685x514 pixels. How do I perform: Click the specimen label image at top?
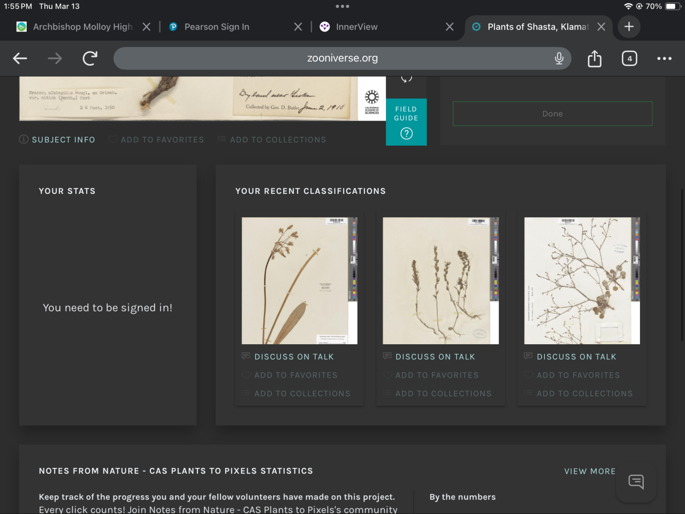[x=188, y=99]
